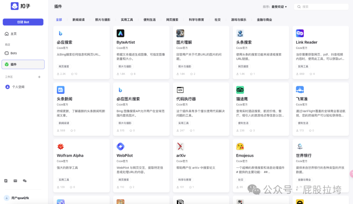Click the Link Reader plugin icon
Image resolution: width=353 pixels, height=204 pixels.
300,33
